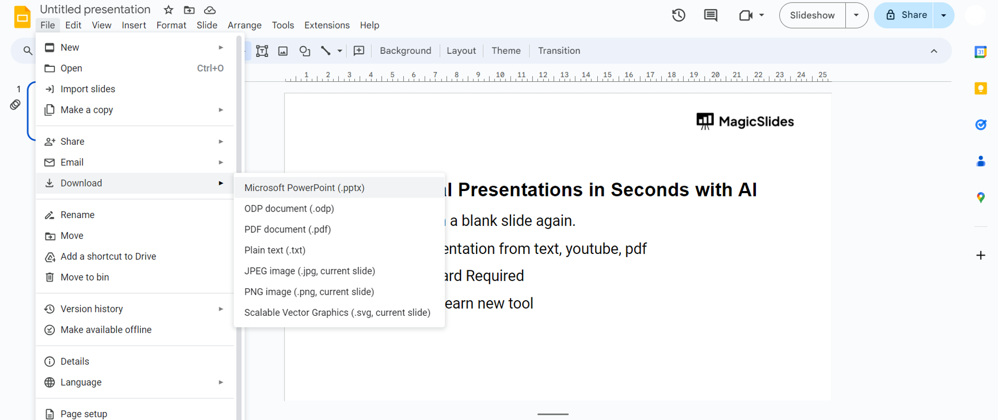The height and width of the screenshot is (420, 998).
Task: Open Google Tasks side panel
Action: point(981,125)
